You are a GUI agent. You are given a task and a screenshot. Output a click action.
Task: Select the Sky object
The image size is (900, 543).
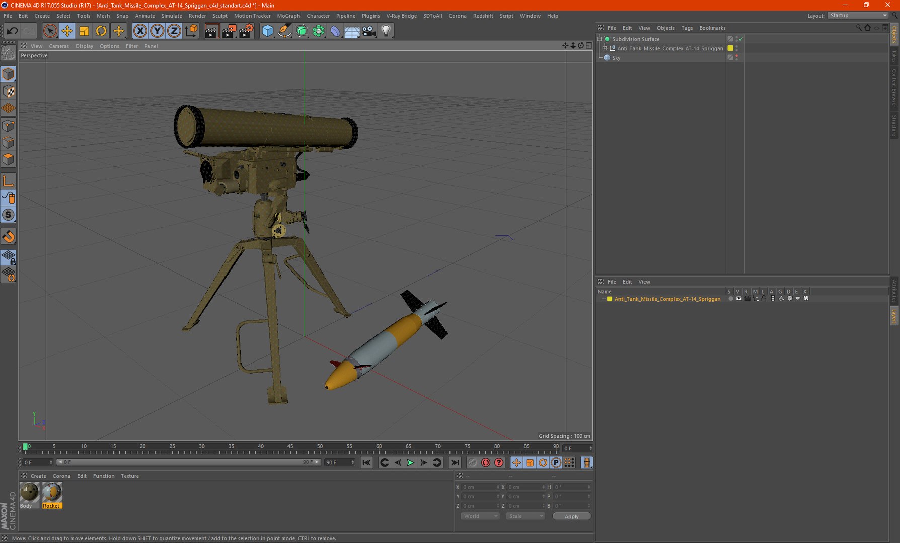coord(616,58)
